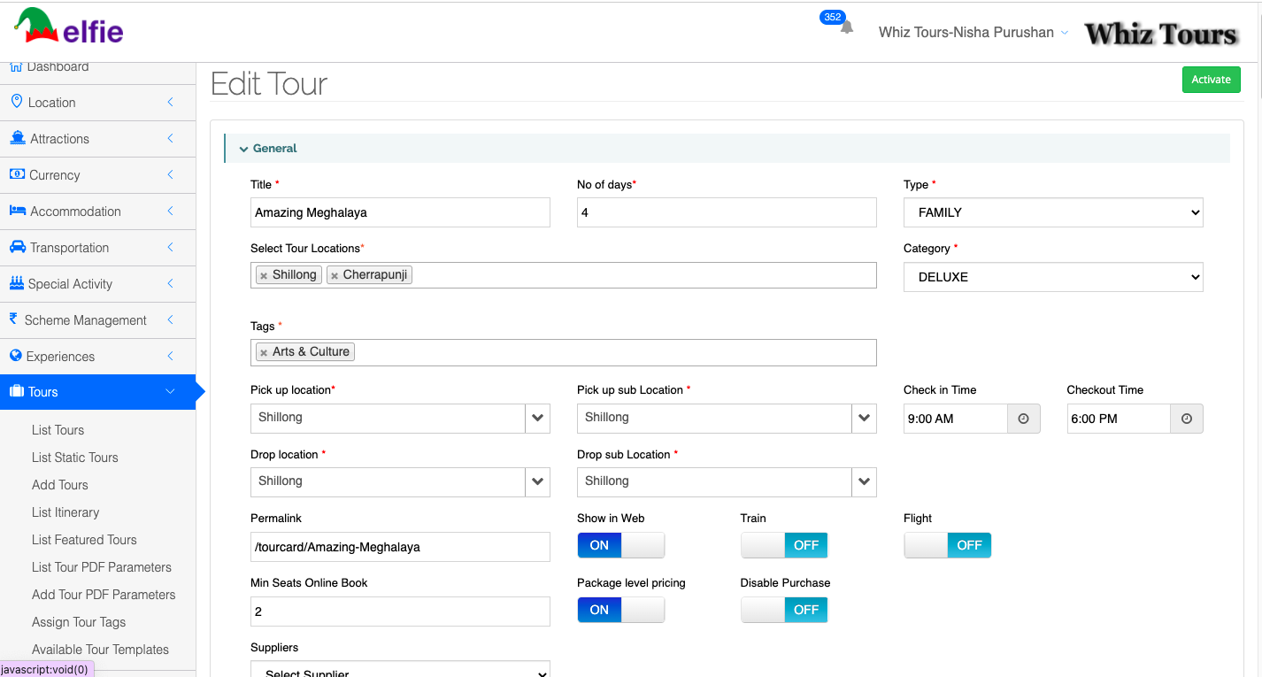Open the Accommodation sidebar menu
This screenshot has width=1262, height=677.
pyautogui.click(x=97, y=211)
